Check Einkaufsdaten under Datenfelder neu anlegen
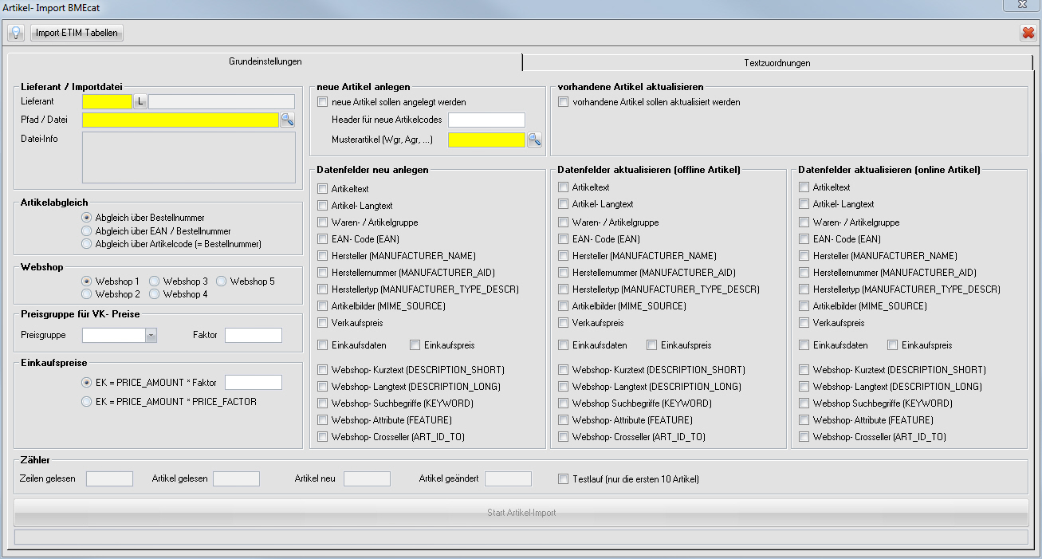Viewport: 1042px width, 559px height. 323,345
